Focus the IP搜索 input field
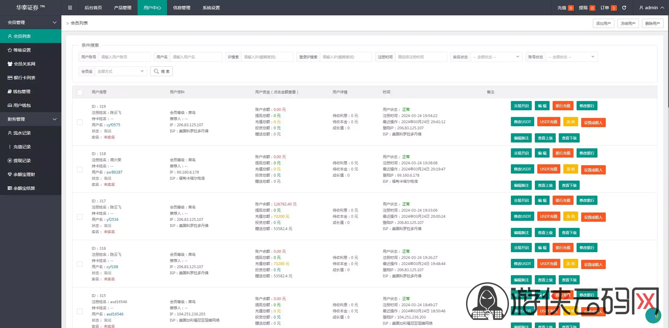Screen dimensions: 669x328 [267, 57]
